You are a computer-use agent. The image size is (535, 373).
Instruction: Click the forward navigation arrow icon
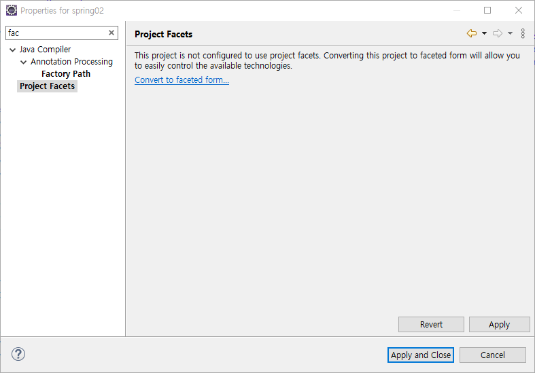[498, 33]
